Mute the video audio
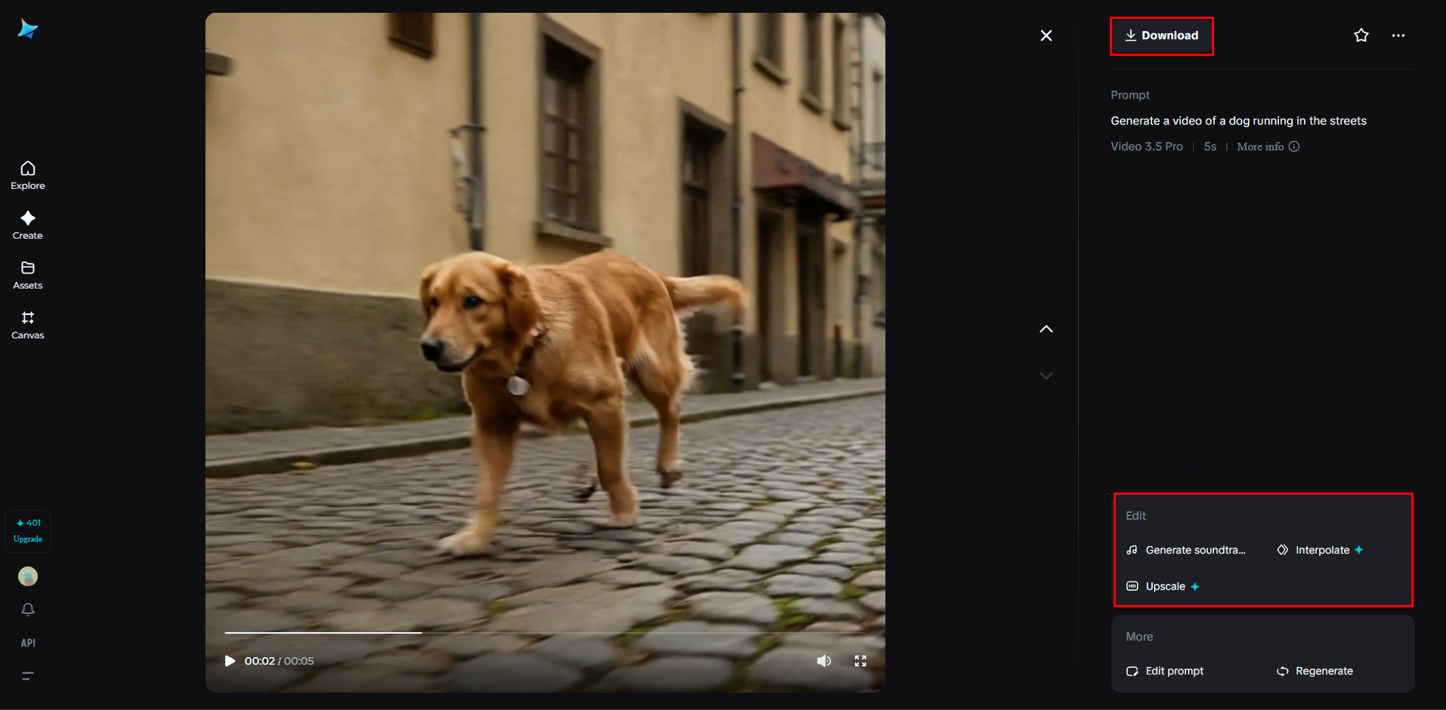 pos(823,660)
